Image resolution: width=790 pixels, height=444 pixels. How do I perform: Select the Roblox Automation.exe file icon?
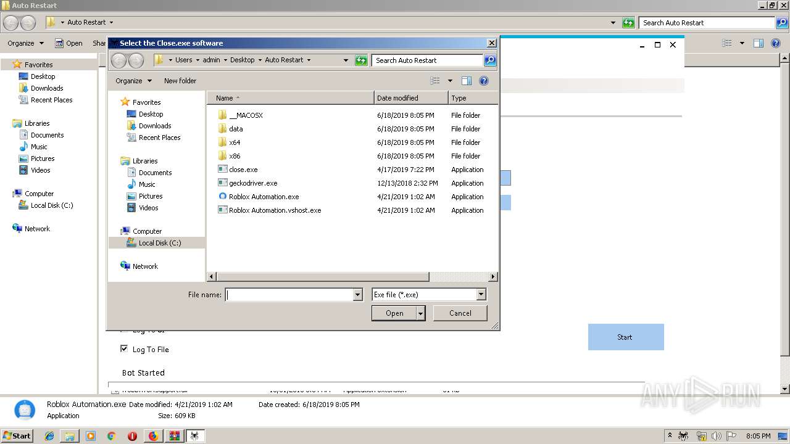point(222,196)
